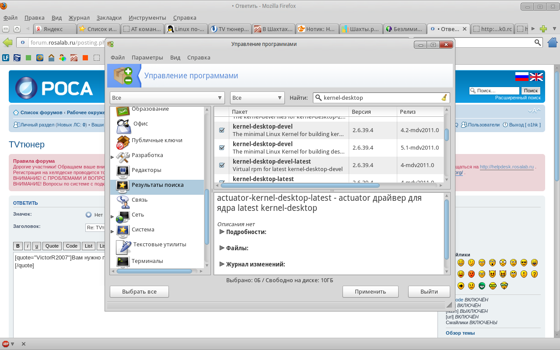Image resolution: width=560 pixels, height=350 pixels.
Task: Open Справка menu in package manager
Action: [199, 57]
